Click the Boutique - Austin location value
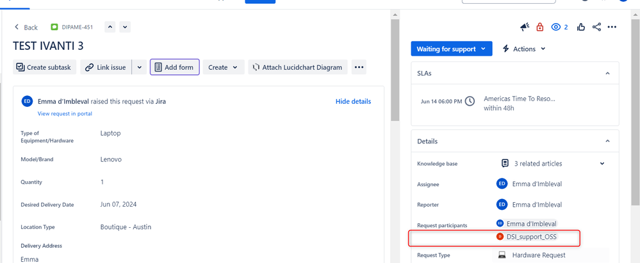The height and width of the screenshot is (263, 640). pyautogui.click(x=126, y=227)
